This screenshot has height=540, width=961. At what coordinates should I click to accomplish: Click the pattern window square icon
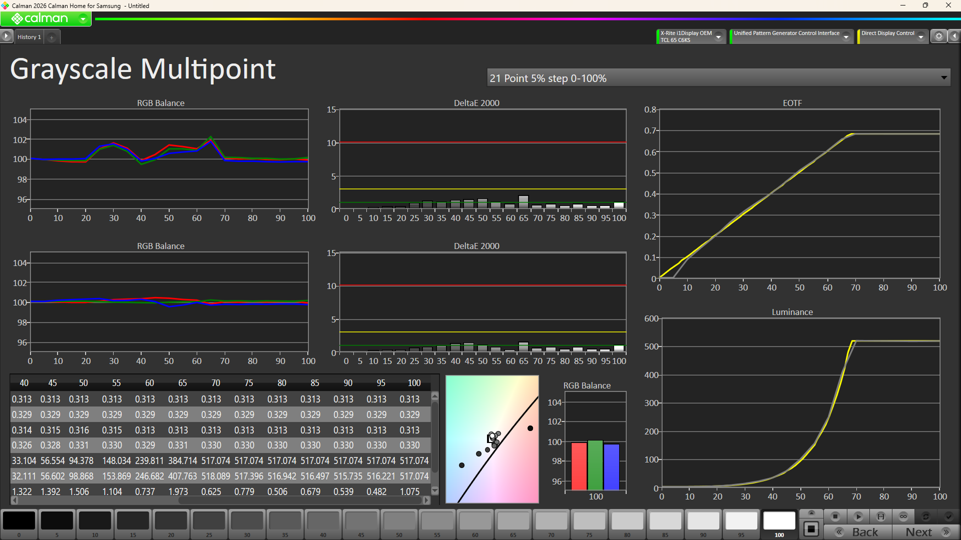click(811, 528)
